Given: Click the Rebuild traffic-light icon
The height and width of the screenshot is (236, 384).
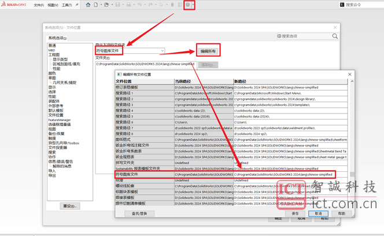Looking at the screenshot, I should point(172,5).
